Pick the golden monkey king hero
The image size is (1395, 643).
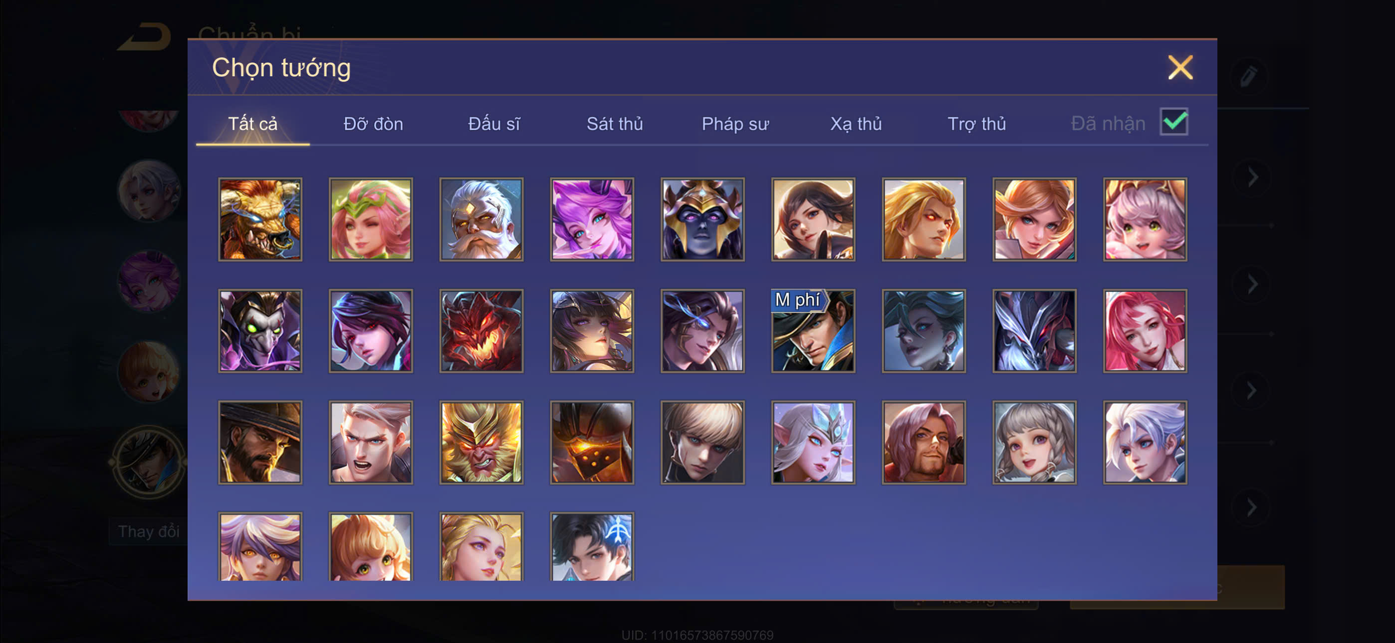pos(481,442)
